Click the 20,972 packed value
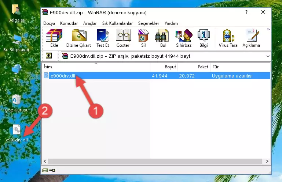The image size is (282, 182). 187,76
